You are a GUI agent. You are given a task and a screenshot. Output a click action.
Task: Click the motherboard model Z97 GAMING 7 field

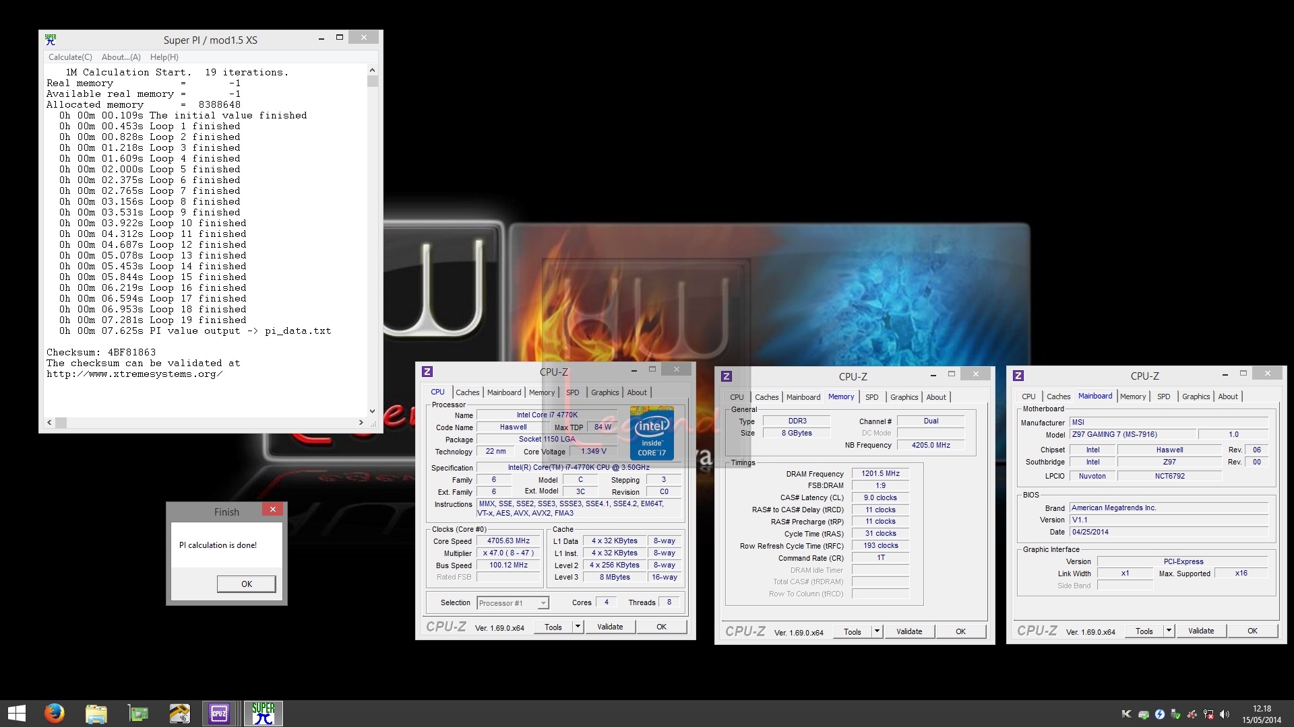(1132, 434)
